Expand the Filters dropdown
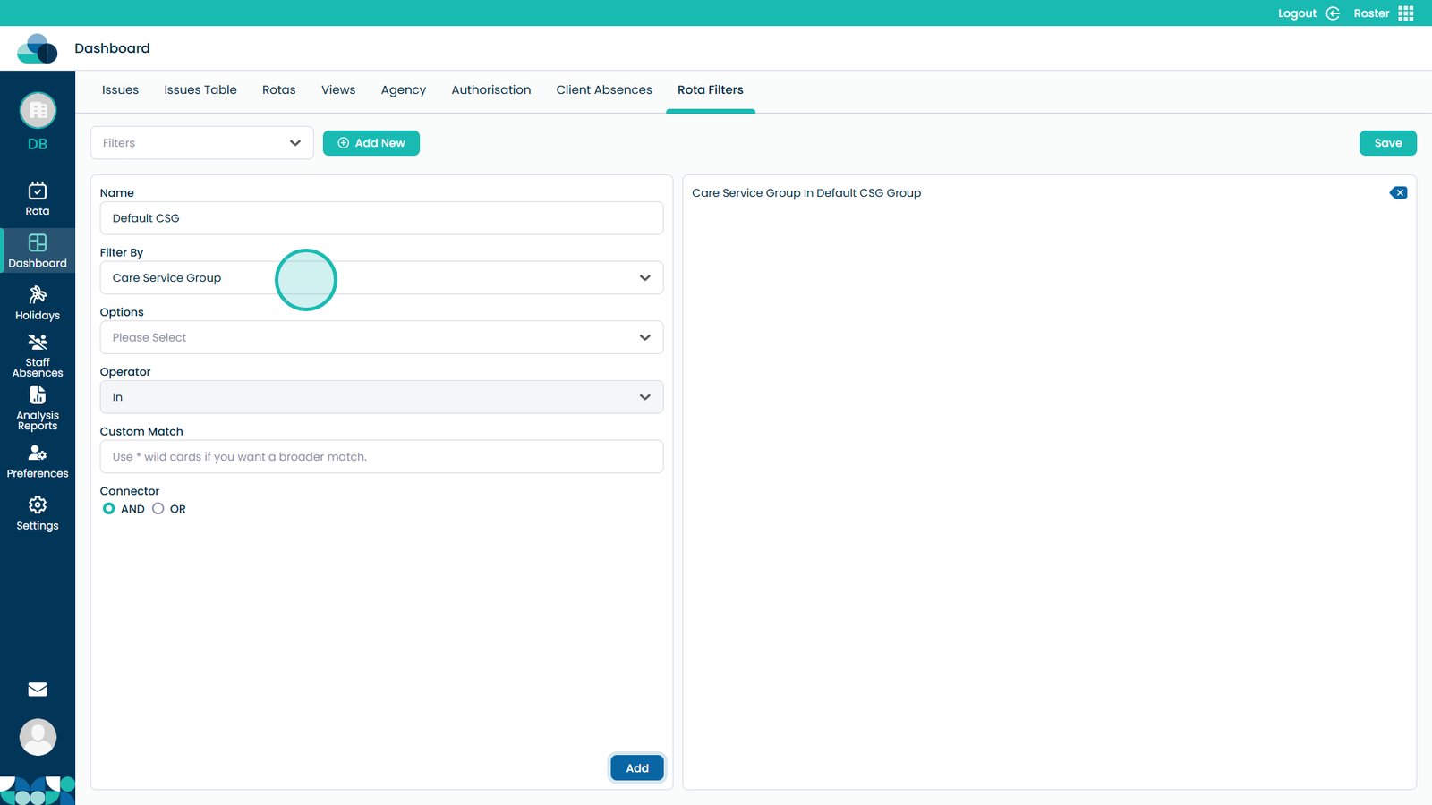Viewport: 1432px width, 805px height. pos(201,143)
